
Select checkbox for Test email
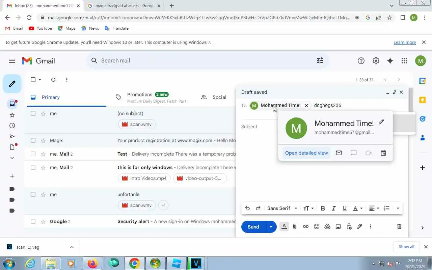33,154
